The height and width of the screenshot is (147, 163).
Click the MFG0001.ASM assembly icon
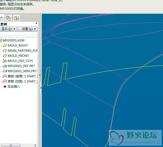coord(1,40)
